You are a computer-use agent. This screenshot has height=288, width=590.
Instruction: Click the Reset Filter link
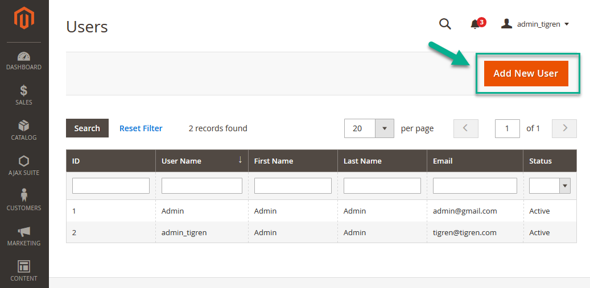[x=141, y=128]
